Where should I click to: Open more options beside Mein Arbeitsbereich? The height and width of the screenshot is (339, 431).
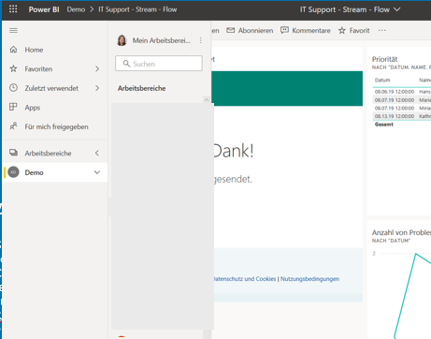point(201,40)
